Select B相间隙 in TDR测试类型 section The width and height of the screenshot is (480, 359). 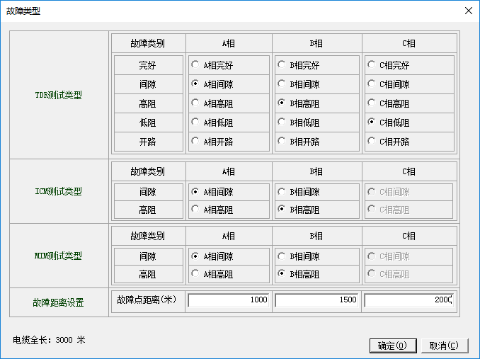click(x=282, y=84)
